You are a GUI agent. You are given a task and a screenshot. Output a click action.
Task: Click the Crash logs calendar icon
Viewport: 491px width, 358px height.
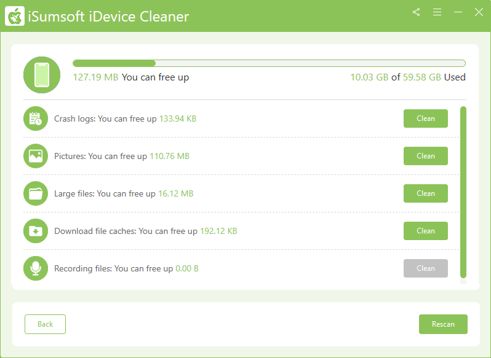click(x=36, y=119)
